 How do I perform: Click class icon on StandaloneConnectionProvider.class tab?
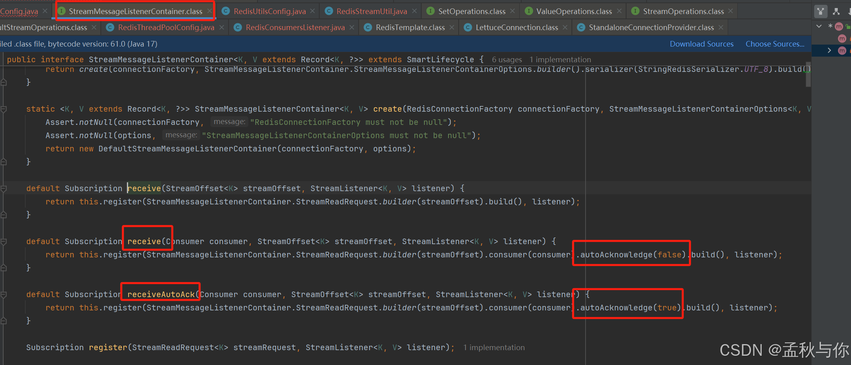click(581, 27)
